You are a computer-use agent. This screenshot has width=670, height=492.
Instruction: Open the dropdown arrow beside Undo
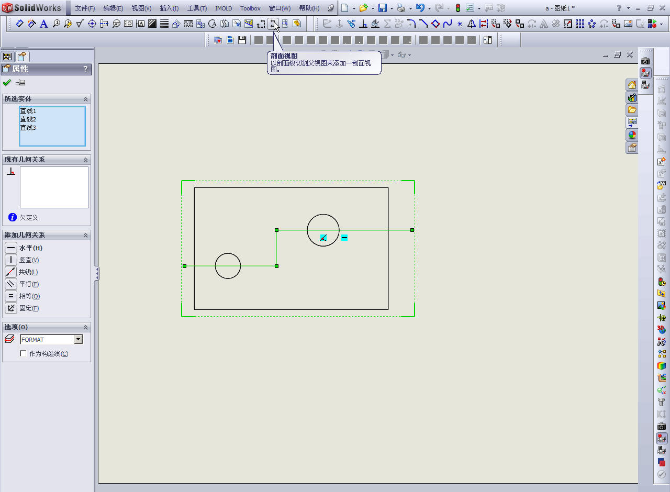(x=429, y=8)
